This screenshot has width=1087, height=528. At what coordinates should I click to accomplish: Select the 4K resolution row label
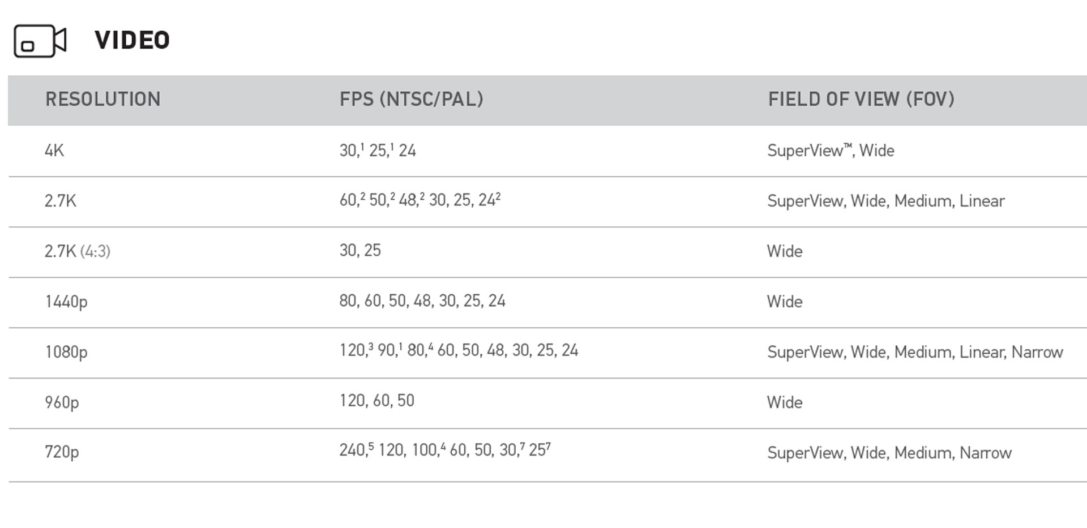point(54,151)
